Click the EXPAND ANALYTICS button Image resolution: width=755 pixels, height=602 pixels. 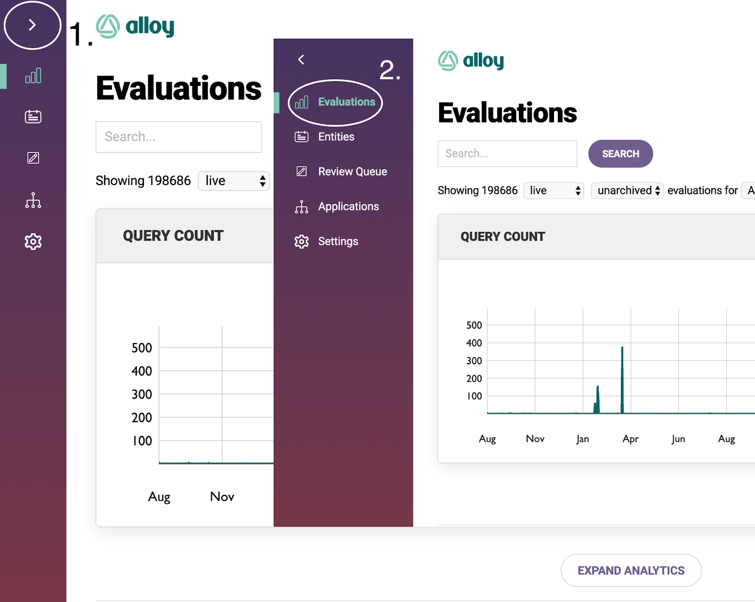(631, 570)
